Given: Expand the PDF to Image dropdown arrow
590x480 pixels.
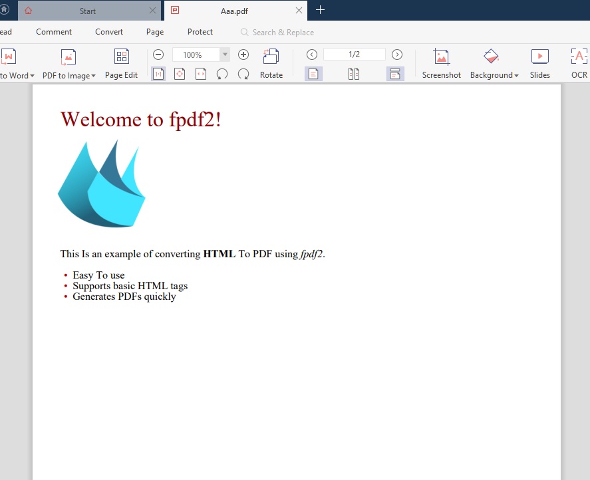Looking at the screenshot, I should (x=93, y=76).
